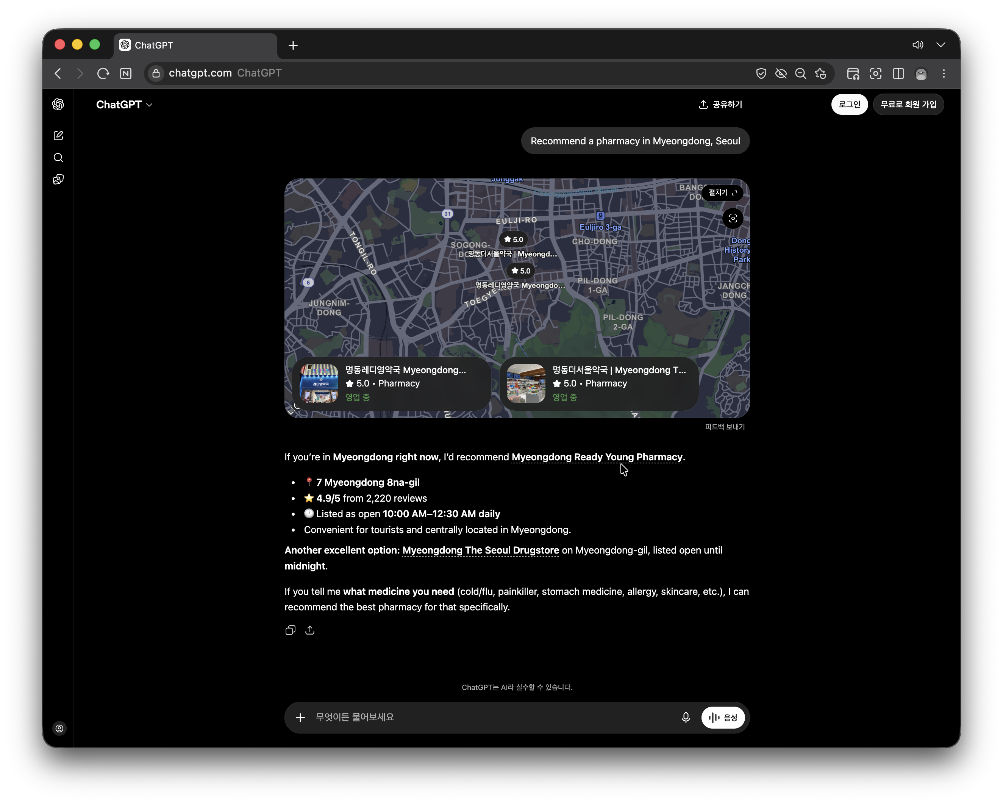Click the plus attach button in composer

point(300,718)
